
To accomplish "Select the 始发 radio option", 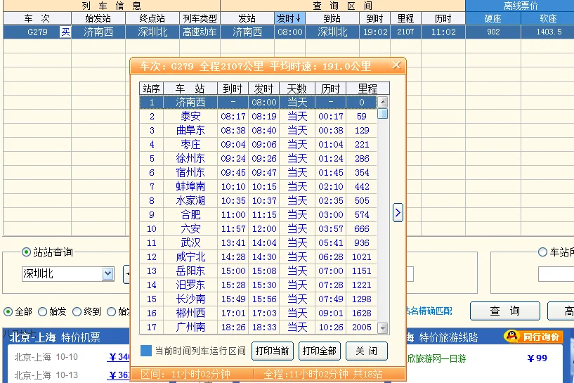I will (42, 311).
